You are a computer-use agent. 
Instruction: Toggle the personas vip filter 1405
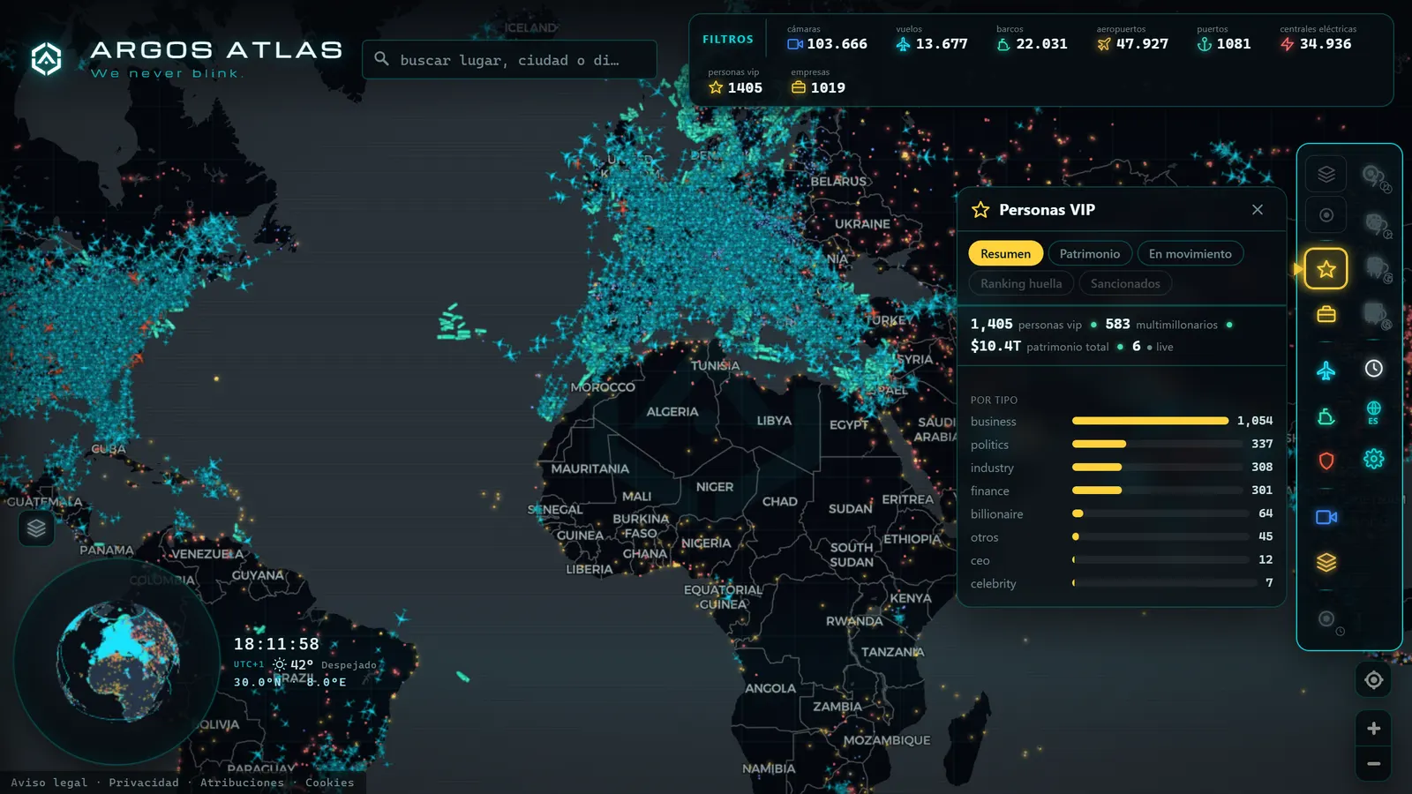[735, 82]
